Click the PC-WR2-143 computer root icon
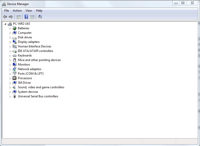The height and width of the screenshot is (146, 200). [10, 24]
